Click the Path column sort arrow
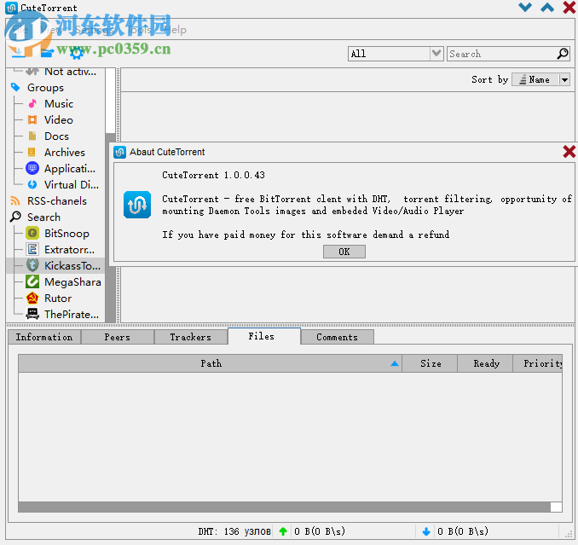This screenshot has height=545, width=578. (x=395, y=363)
